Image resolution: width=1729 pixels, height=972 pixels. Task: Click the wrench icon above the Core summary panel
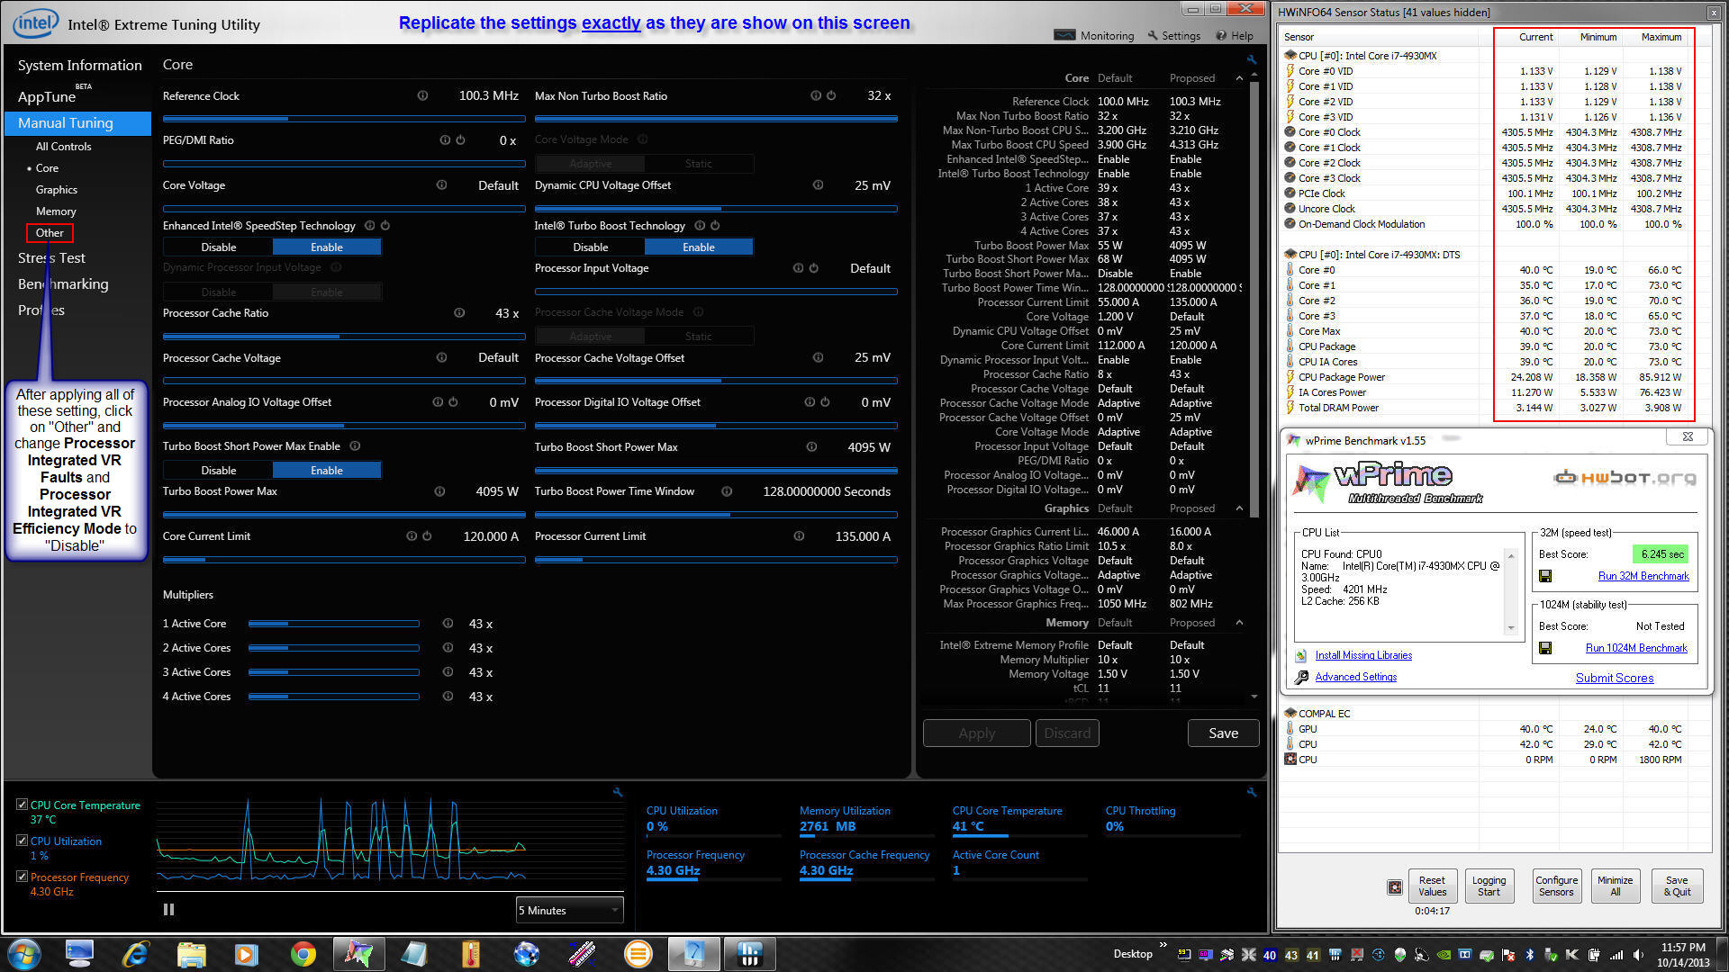coord(1251,59)
